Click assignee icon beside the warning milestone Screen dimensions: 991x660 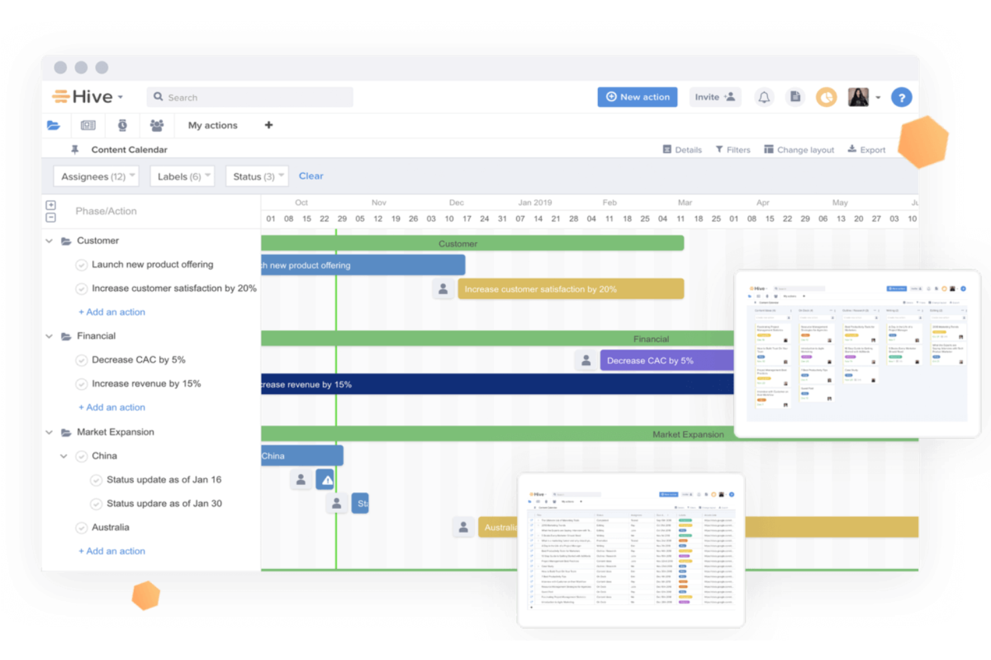[x=301, y=479]
